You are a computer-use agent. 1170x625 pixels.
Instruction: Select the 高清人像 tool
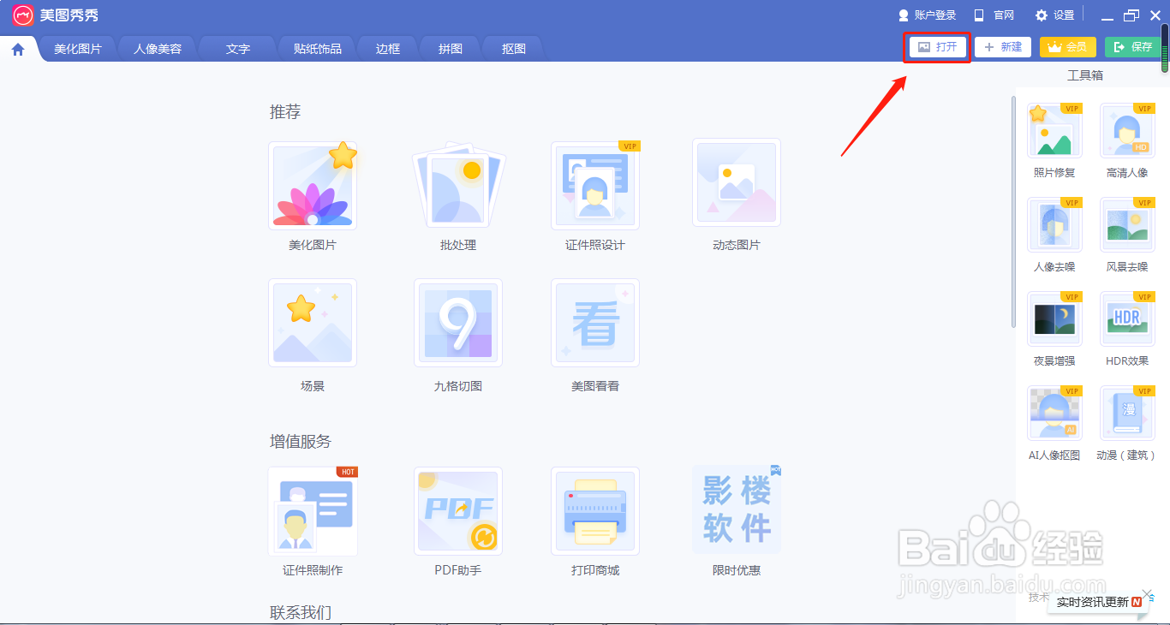pyautogui.click(x=1127, y=131)
